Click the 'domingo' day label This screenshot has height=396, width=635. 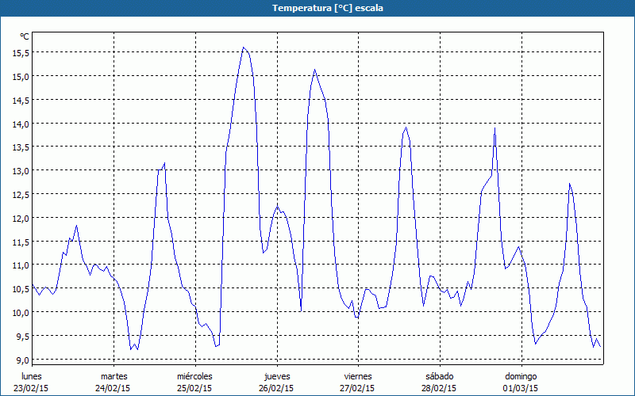pyautogui.click(x=521, y=376)
